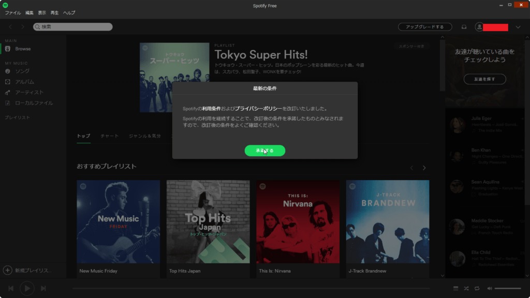Open ローカルファイル in sidebar
The image size is (530, 298).
34,103
